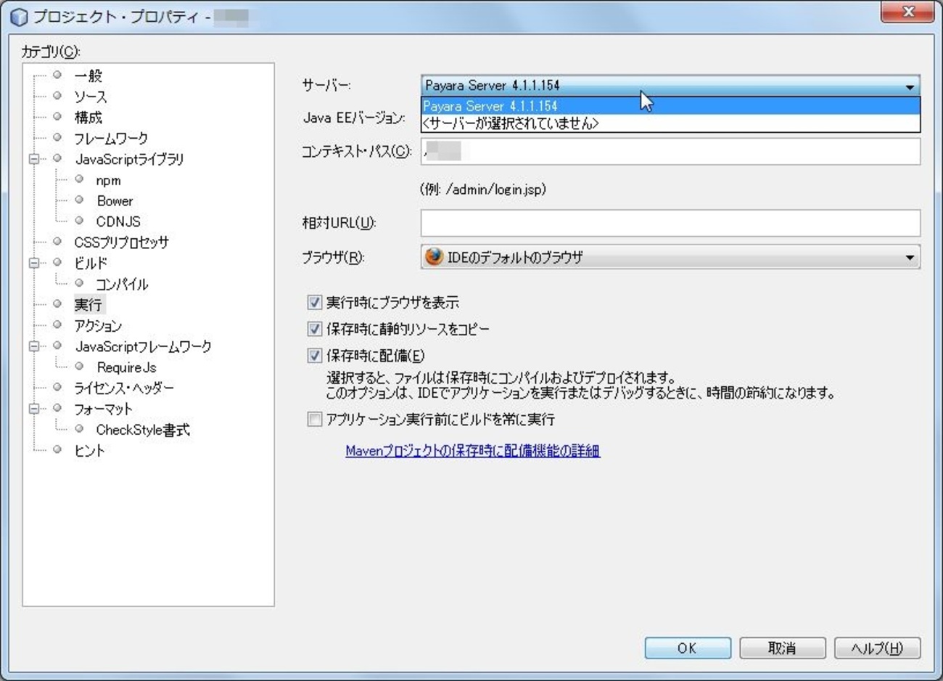
Task: Click the project cube icon in the title bar
Action: tap(19, 16)
